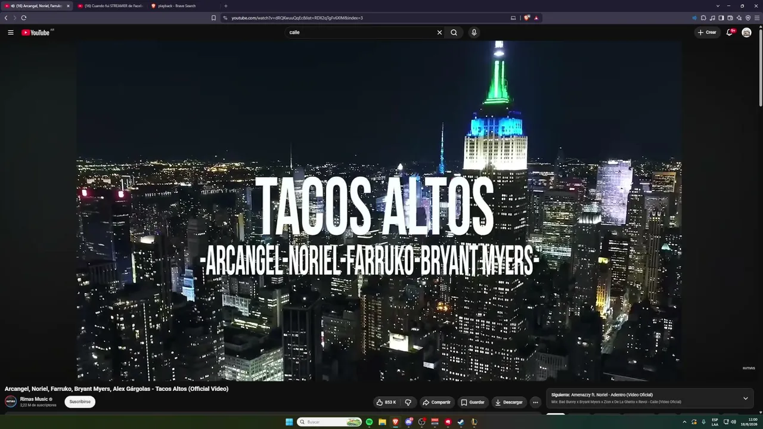The image size is (763, 429).
Task: Bookmark this page in the address bar
Action: point(213,18)
